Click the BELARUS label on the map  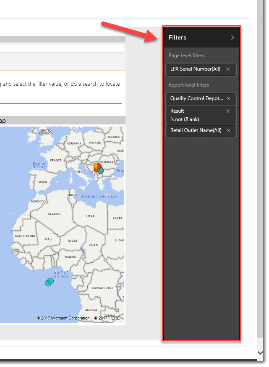tap(114, 137)
